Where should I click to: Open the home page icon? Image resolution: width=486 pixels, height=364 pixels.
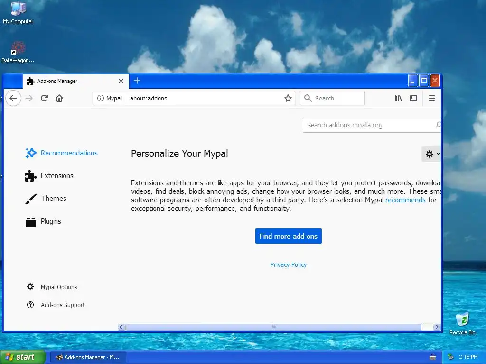pyautogui.click(x=59, y=98)
